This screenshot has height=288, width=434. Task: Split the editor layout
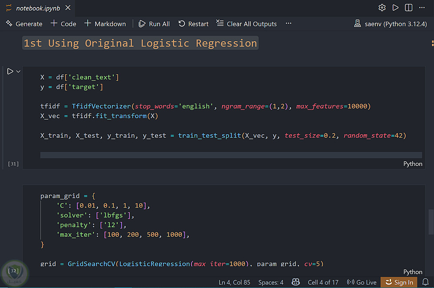click(x=408, y=8)
